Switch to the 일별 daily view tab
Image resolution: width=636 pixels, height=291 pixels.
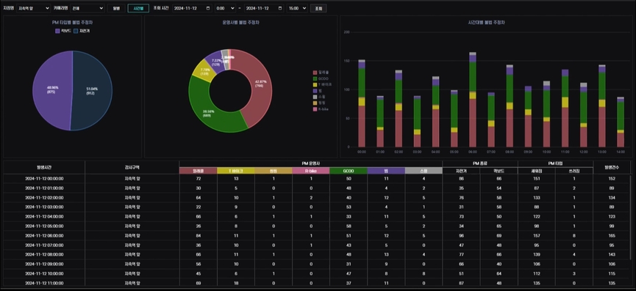coord(116,8)
